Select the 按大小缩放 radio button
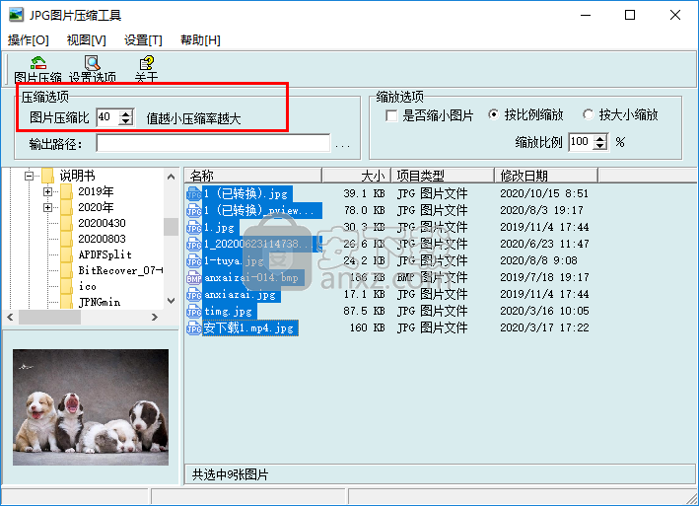The image size is (699, 506). click(588, 114)
